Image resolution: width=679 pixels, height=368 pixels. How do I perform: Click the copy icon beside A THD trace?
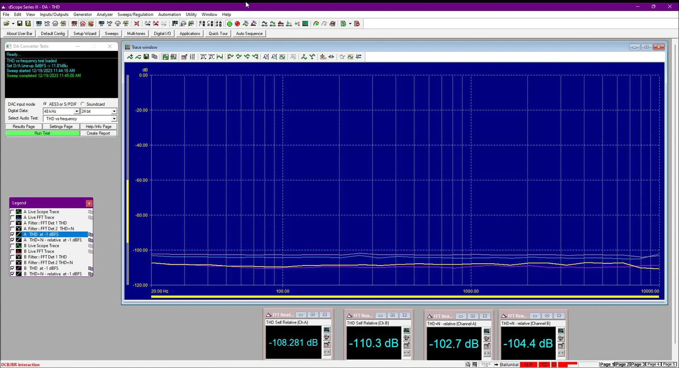click(91, 235)
